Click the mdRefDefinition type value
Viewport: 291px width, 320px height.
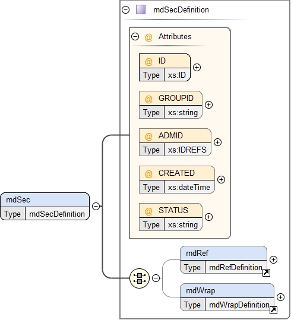[x=236, y=267]
